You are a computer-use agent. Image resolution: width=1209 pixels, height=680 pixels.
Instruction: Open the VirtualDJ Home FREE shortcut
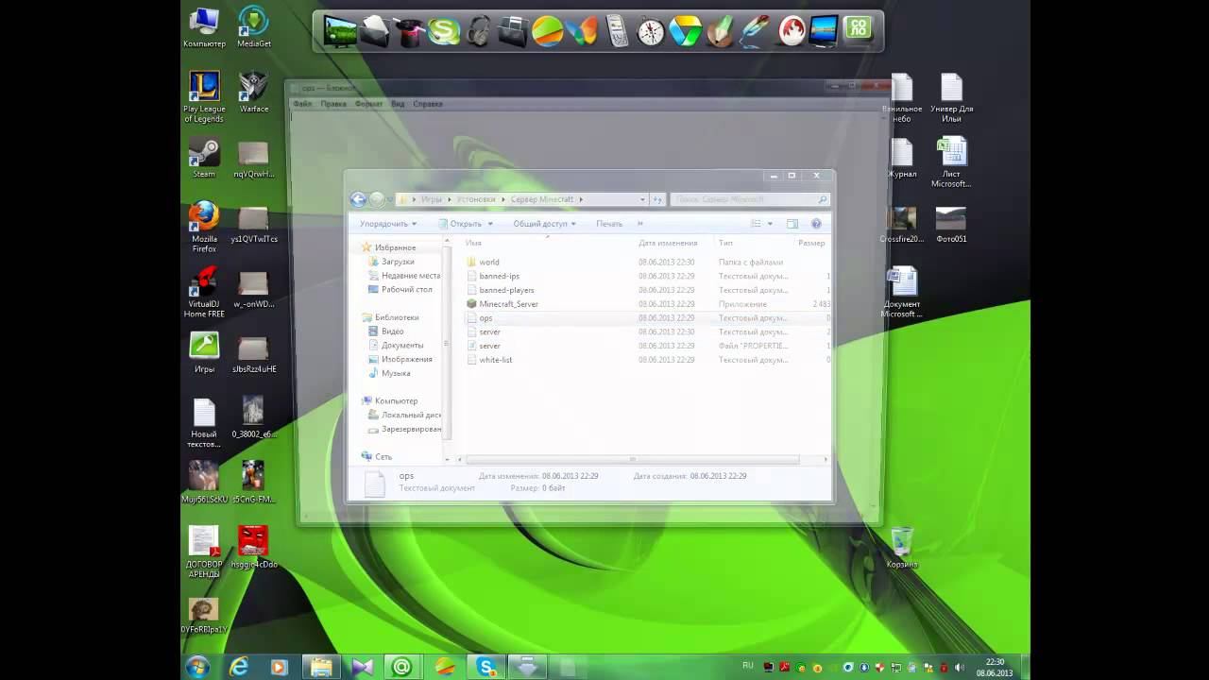click(x=204, y=293)
